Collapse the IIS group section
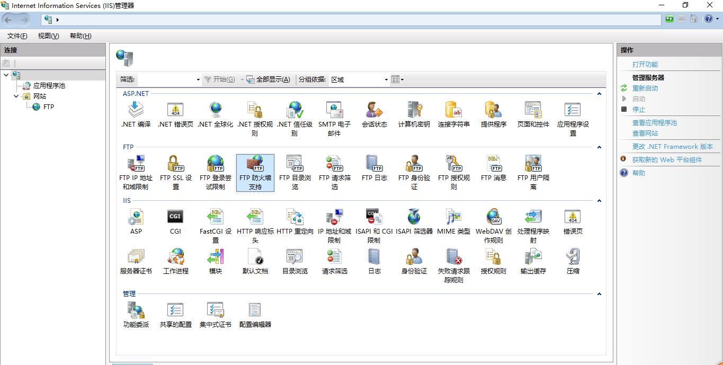This screenshot has height=365, width=723. coord(599,201)
